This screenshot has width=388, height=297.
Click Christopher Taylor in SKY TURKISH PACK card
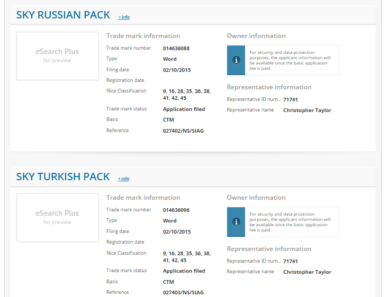(308, 272)
